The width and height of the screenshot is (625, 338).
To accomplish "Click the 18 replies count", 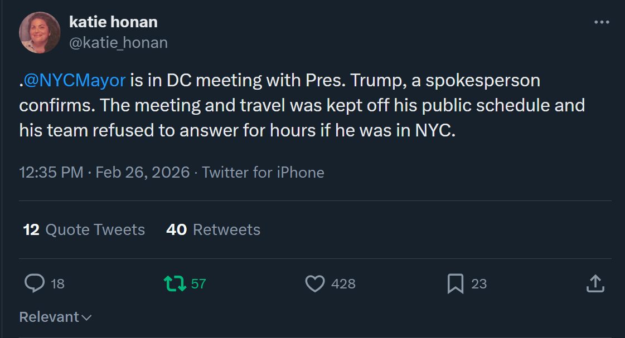I will 57,284.
